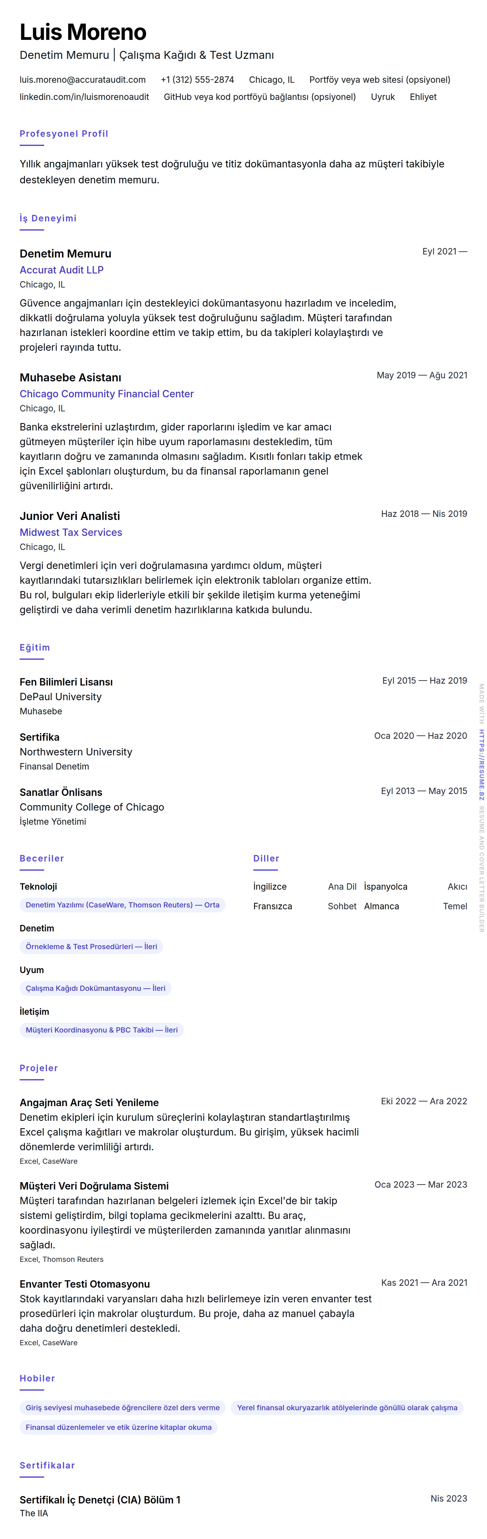The image size is (487, 1539).
Task: Click the Sertifikalı İç Denetçi (CIA) certificate title
Action: coord(100,1500)
